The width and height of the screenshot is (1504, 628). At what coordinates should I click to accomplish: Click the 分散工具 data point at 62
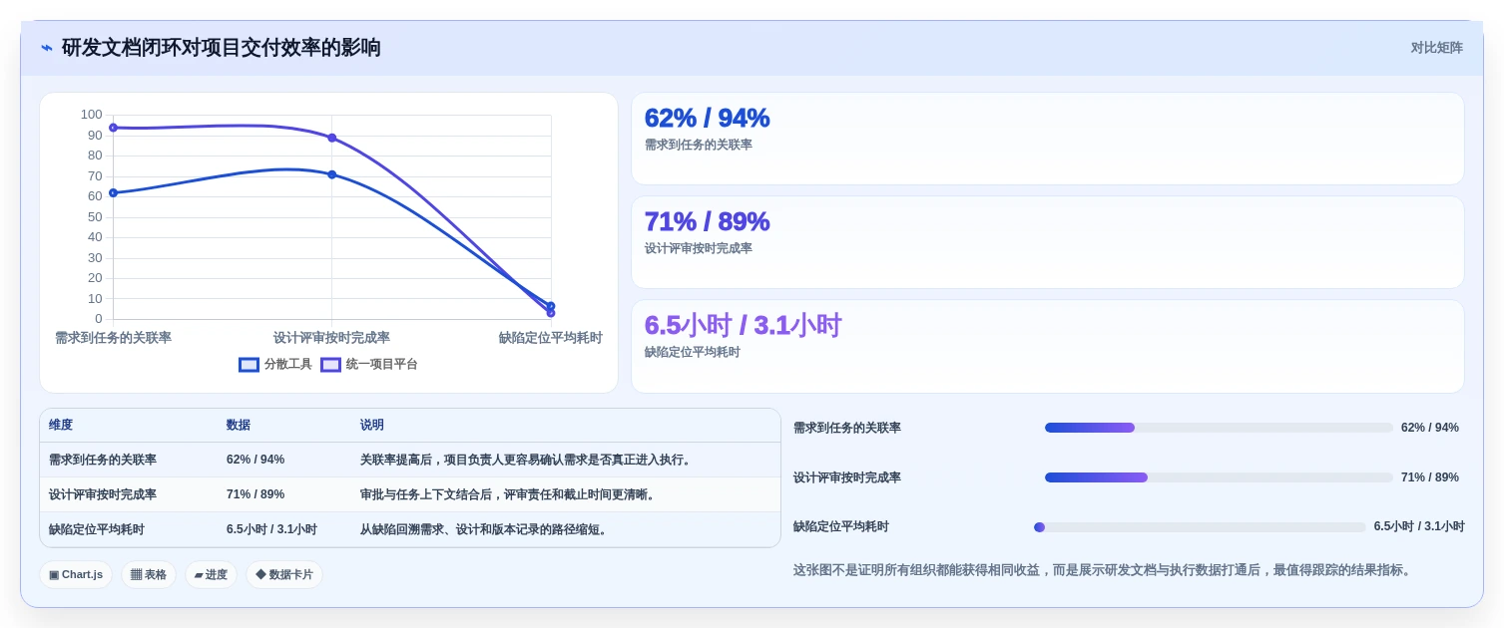[113, 192]
